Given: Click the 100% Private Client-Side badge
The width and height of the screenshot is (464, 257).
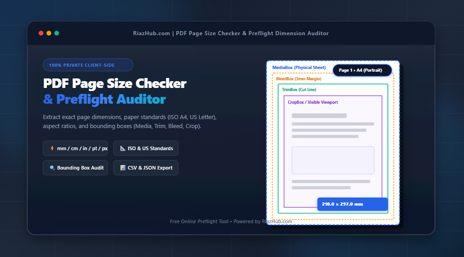Looking at the screenshot, I should click(88, 65).
